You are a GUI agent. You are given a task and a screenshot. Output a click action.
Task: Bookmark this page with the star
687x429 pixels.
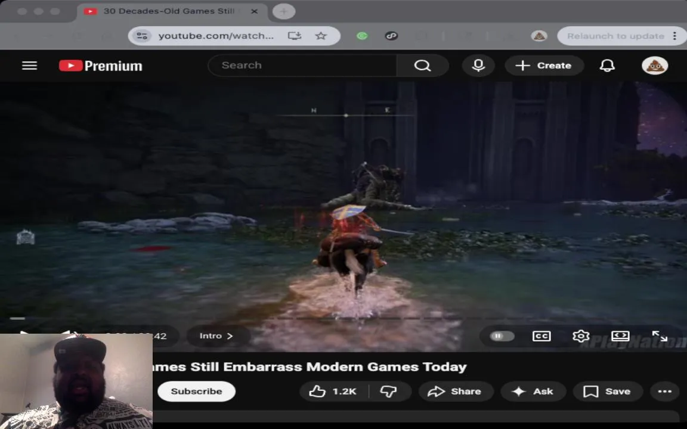coord(321,36)
